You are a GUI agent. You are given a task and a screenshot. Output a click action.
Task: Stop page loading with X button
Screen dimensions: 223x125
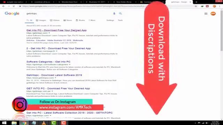pos(14,6)
